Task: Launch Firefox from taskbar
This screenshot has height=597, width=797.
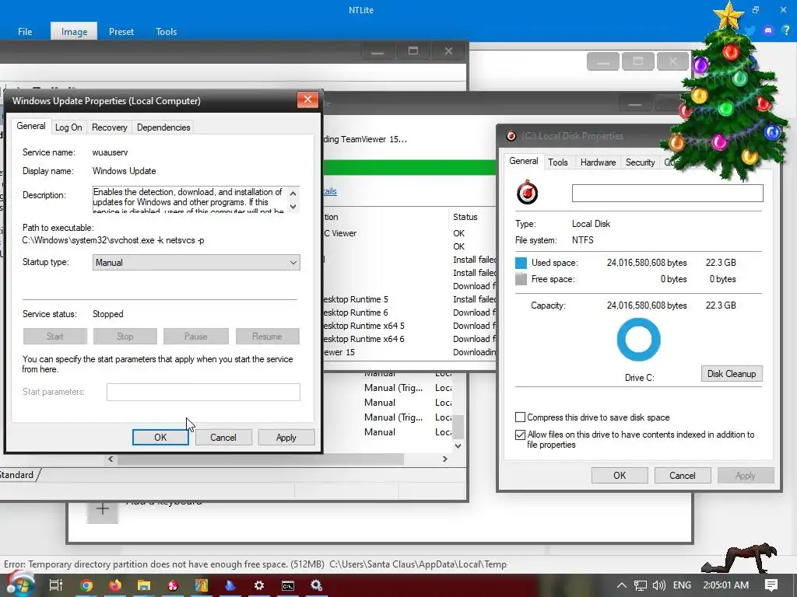Action: click(115, 585)
